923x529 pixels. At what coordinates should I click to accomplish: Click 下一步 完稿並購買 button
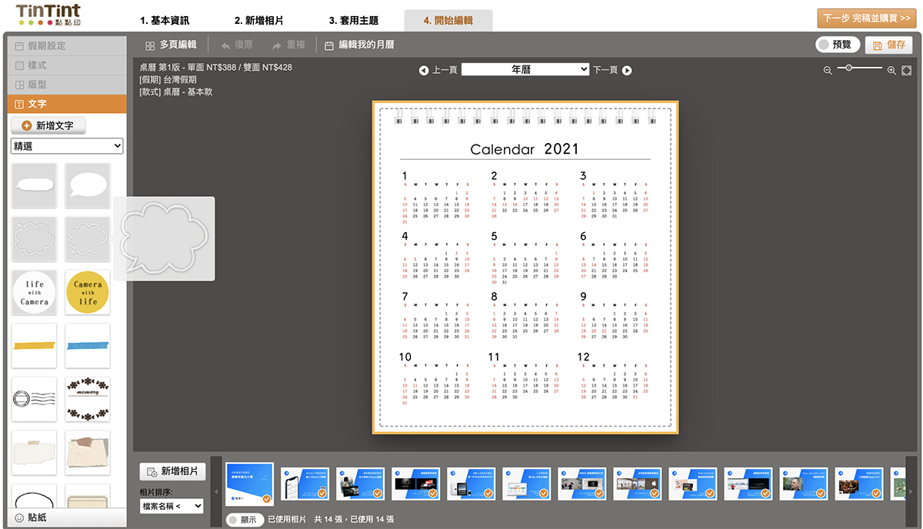coord(867,18)
